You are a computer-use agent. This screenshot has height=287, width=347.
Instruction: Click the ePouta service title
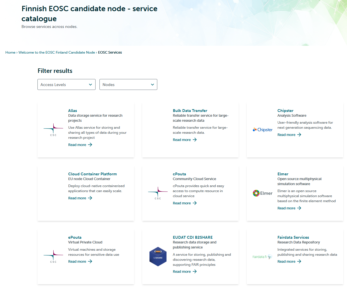point(75,237)
